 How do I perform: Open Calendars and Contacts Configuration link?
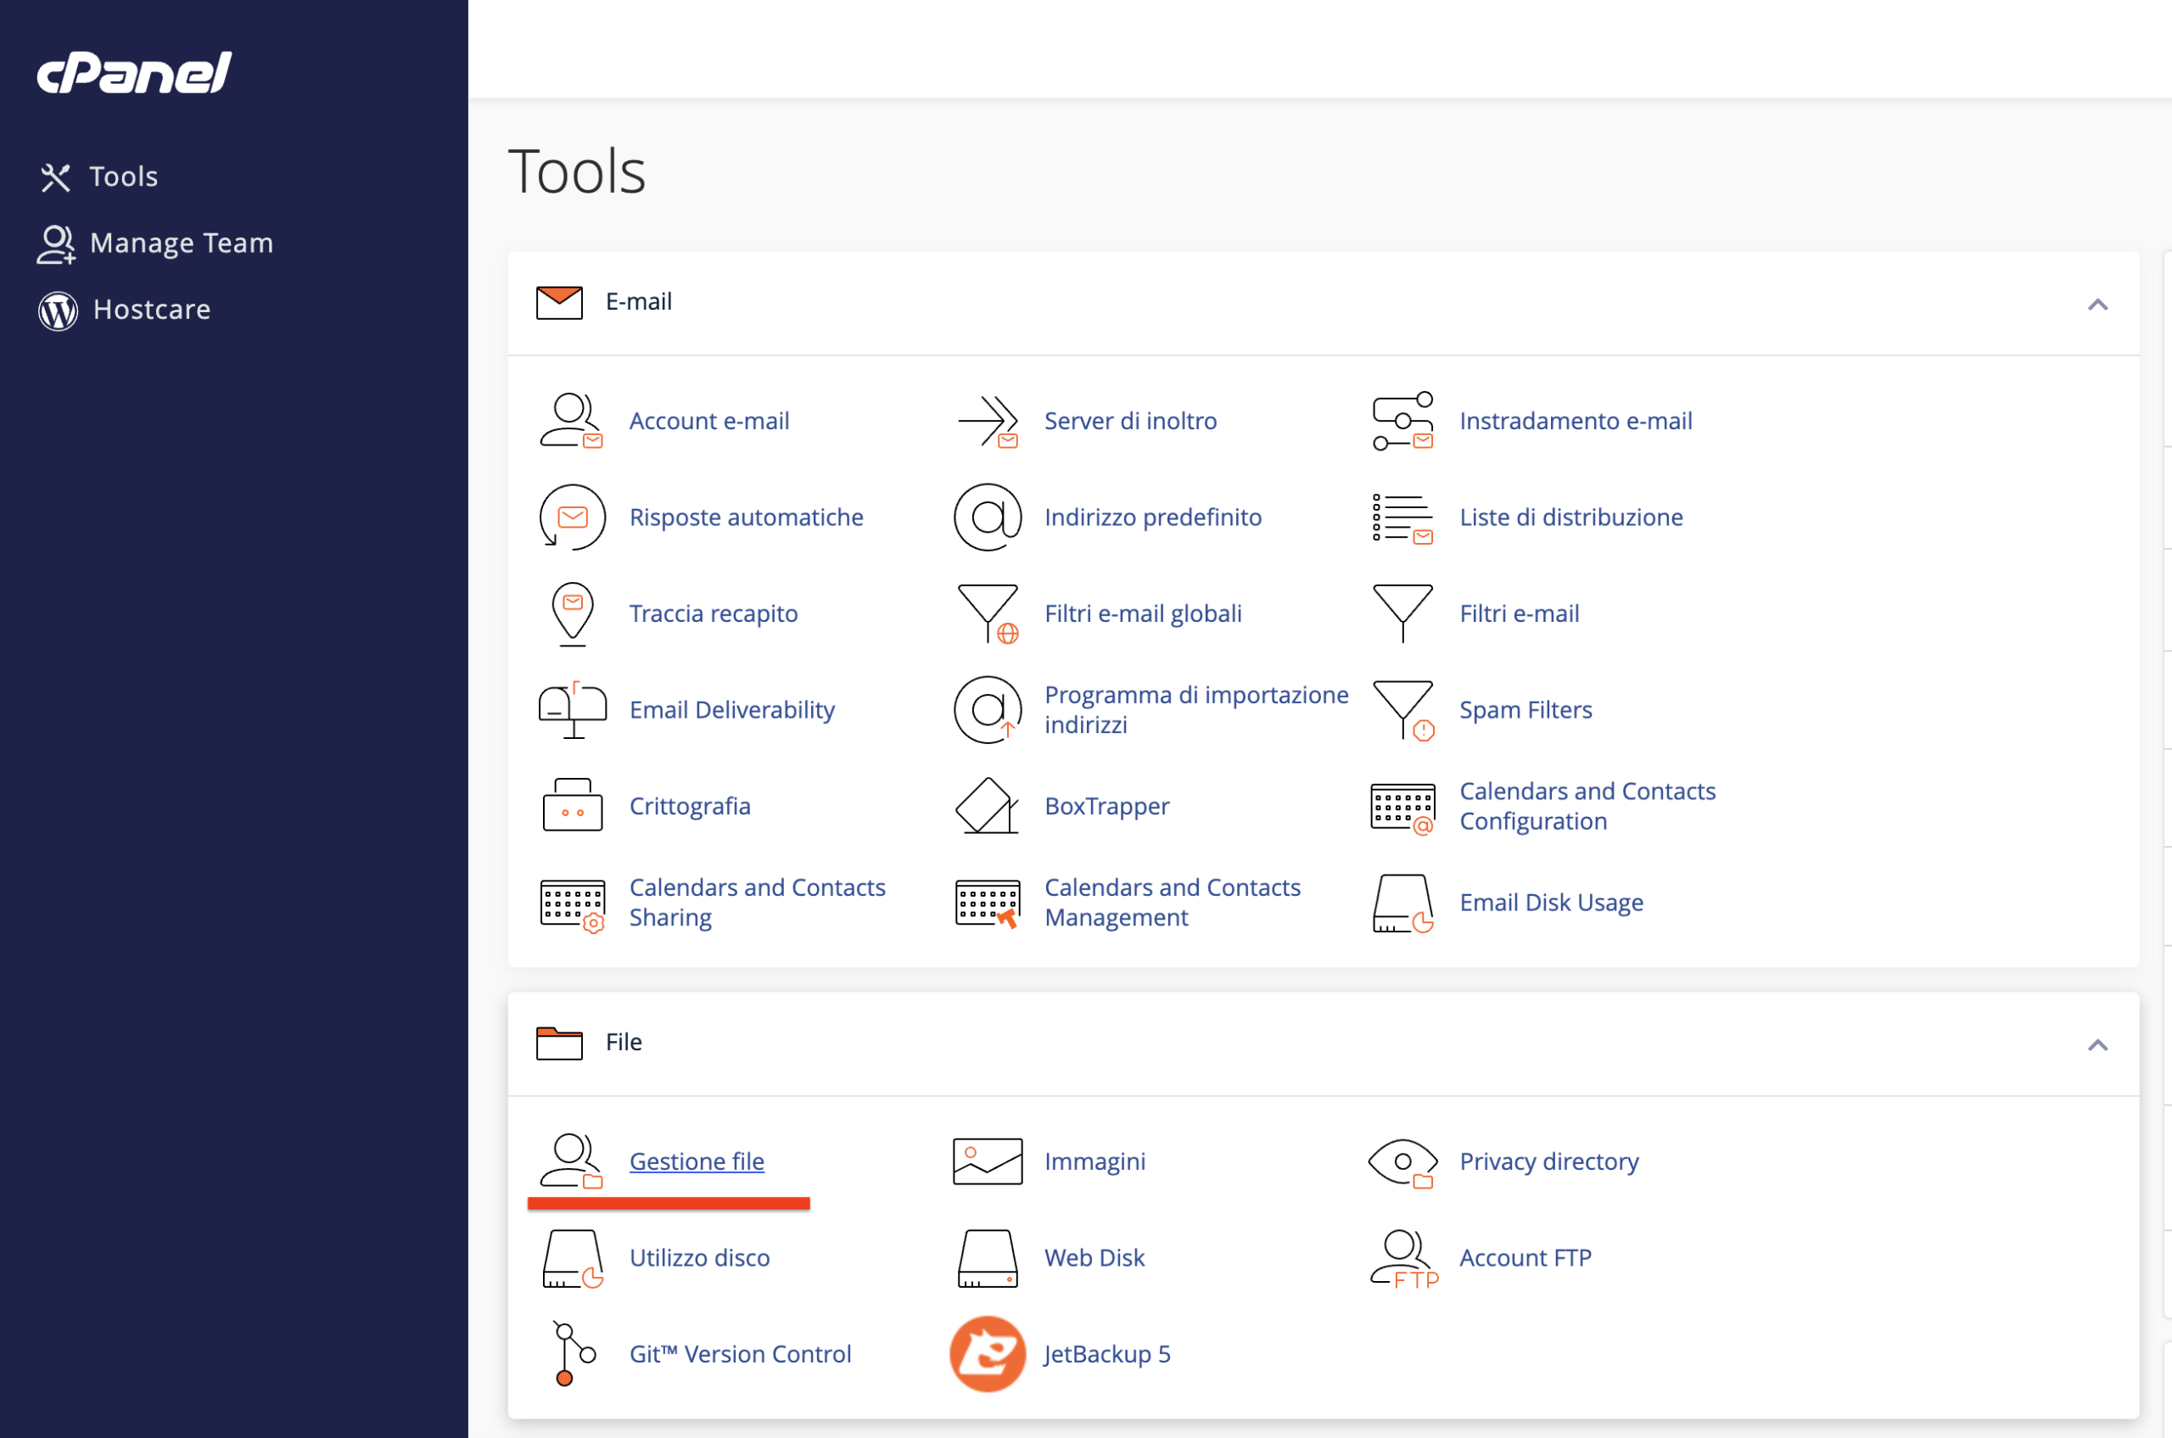[x=1587, y=806]
